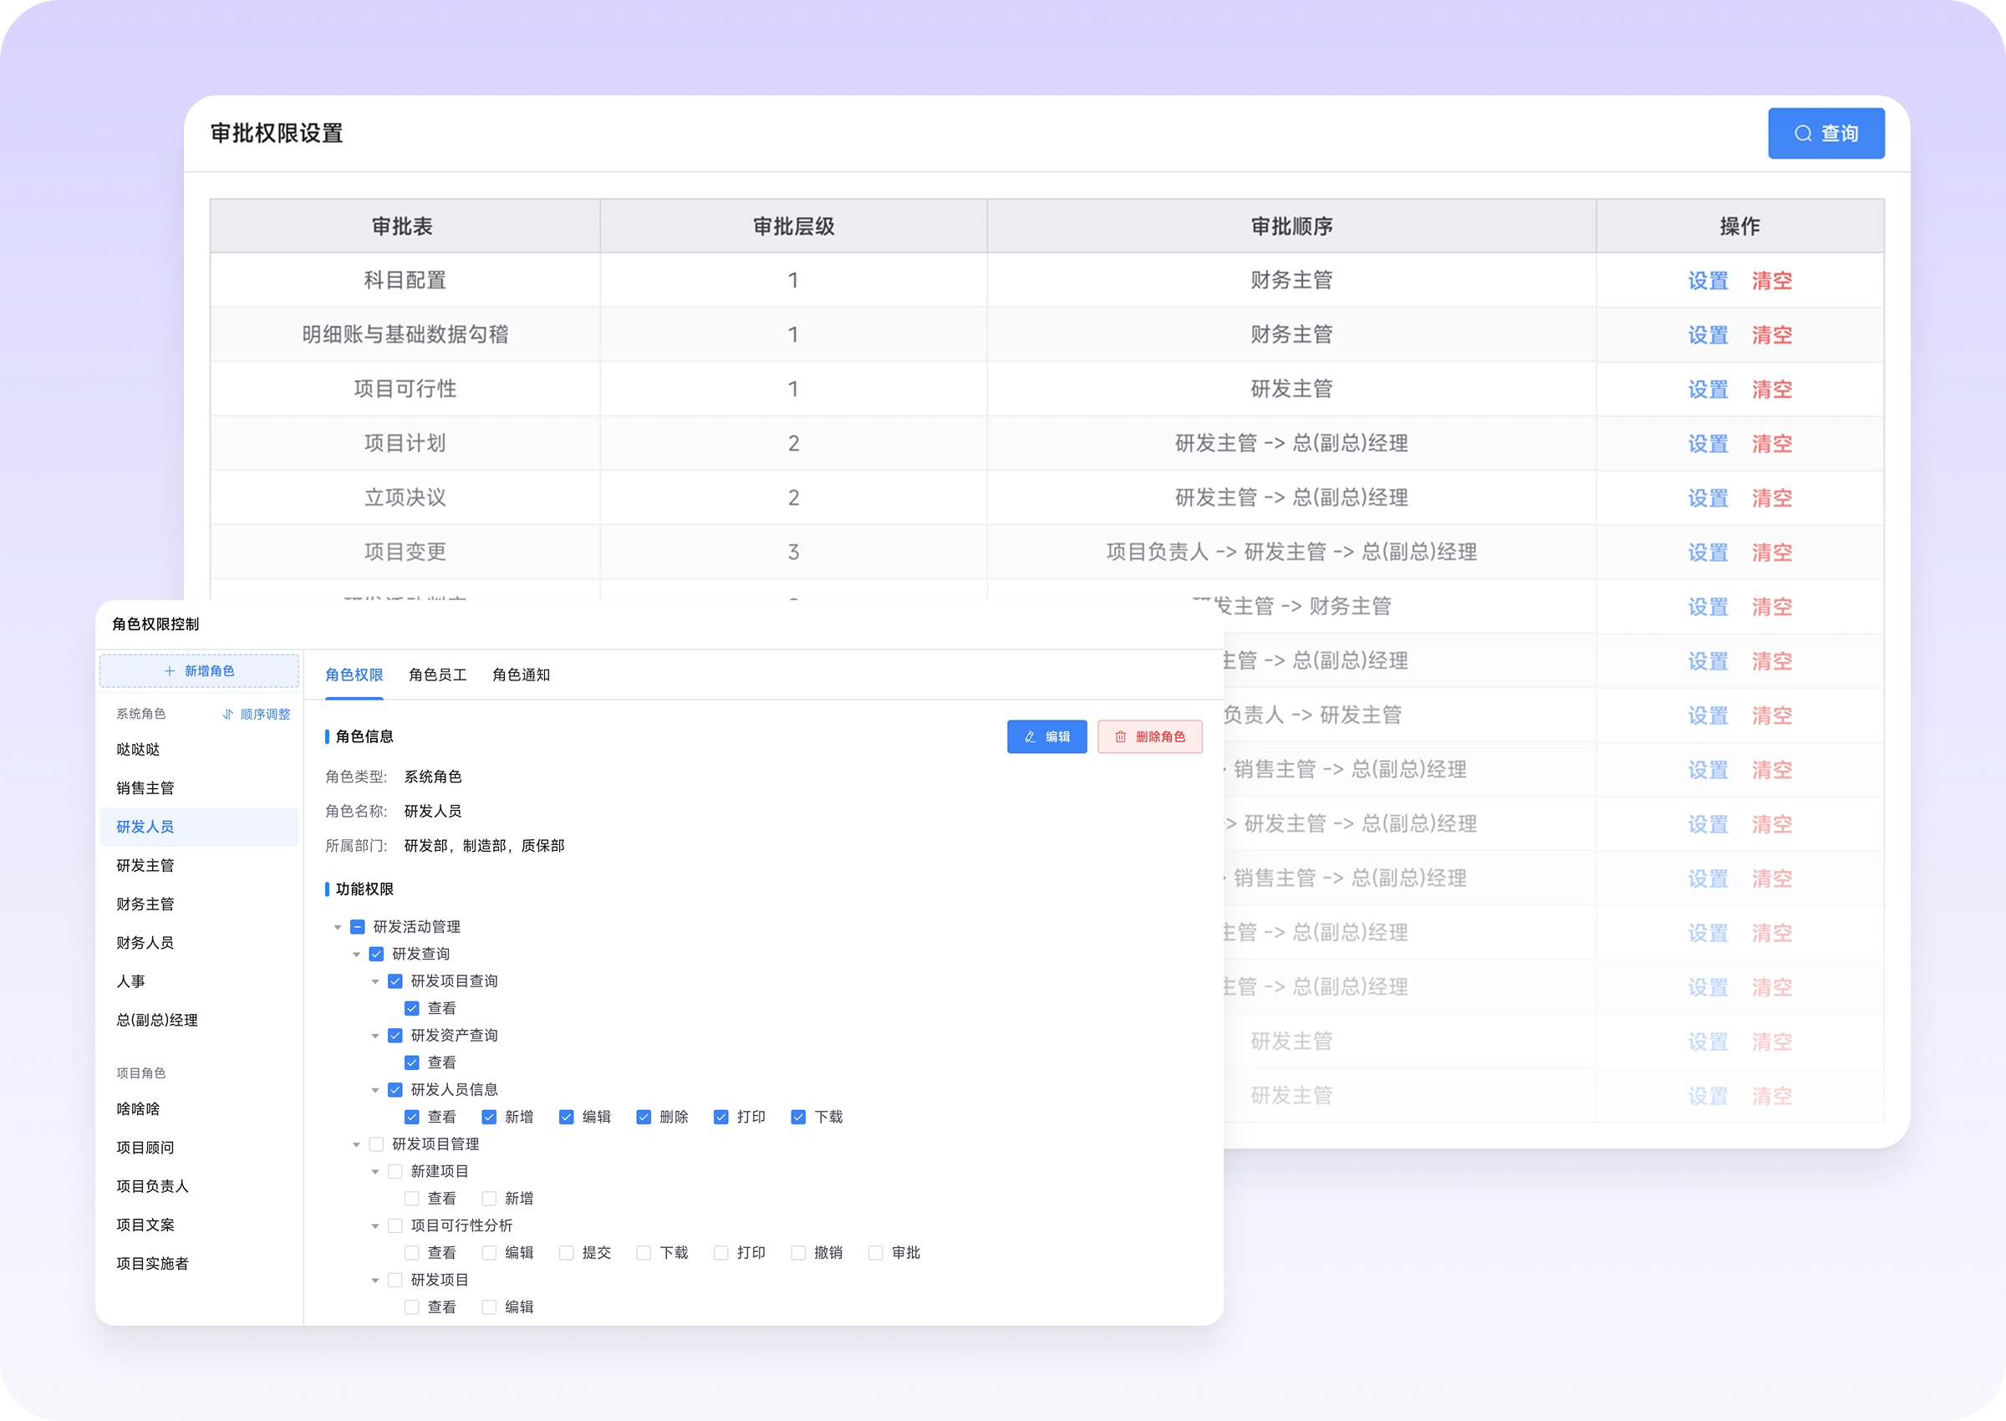
Task: Click 清空 link for 项目计划 row
Action: coord(1771,444)
